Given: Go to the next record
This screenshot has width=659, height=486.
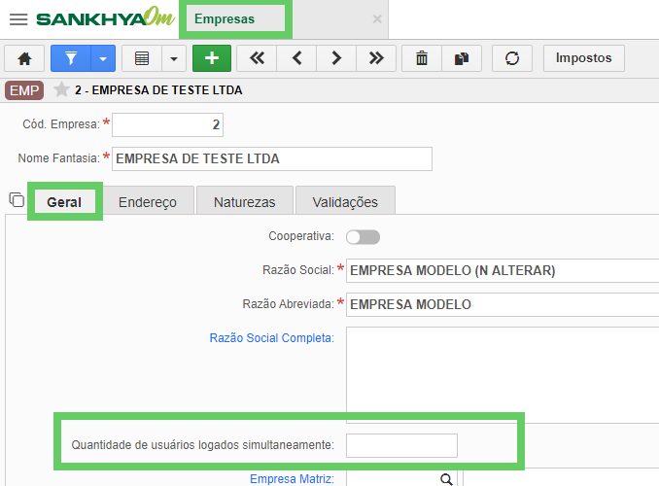Looking at the screenshot, I should [336, 58].
